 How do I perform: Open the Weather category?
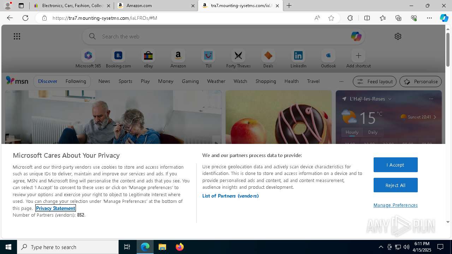[x=216, y=81]
